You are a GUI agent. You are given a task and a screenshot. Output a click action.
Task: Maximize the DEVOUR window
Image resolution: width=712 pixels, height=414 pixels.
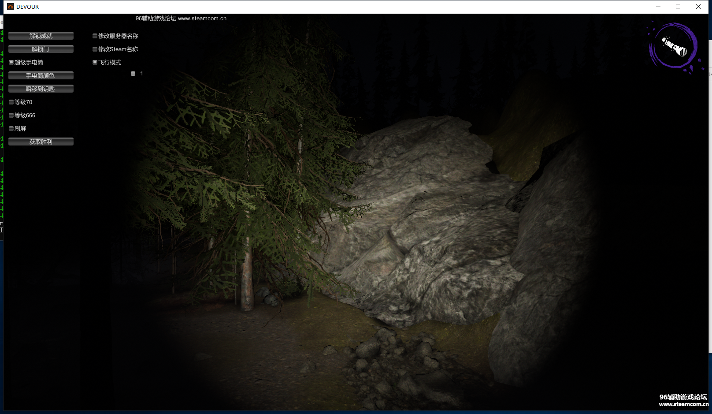point(678,7)
